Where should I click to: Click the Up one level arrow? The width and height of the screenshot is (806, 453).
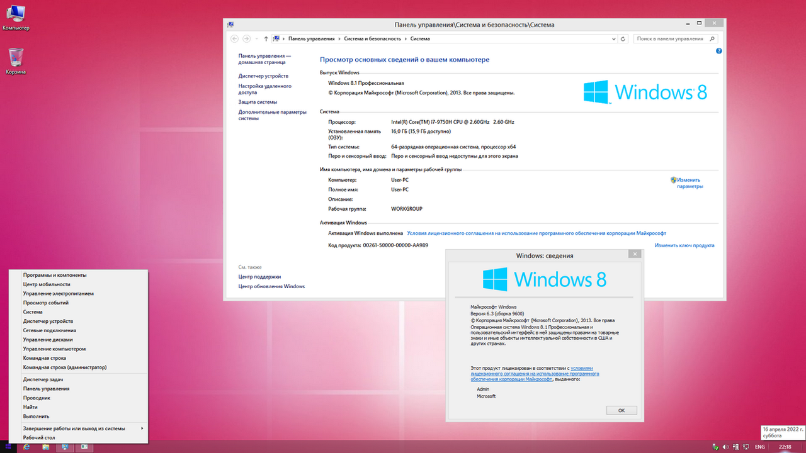(266, 38)
